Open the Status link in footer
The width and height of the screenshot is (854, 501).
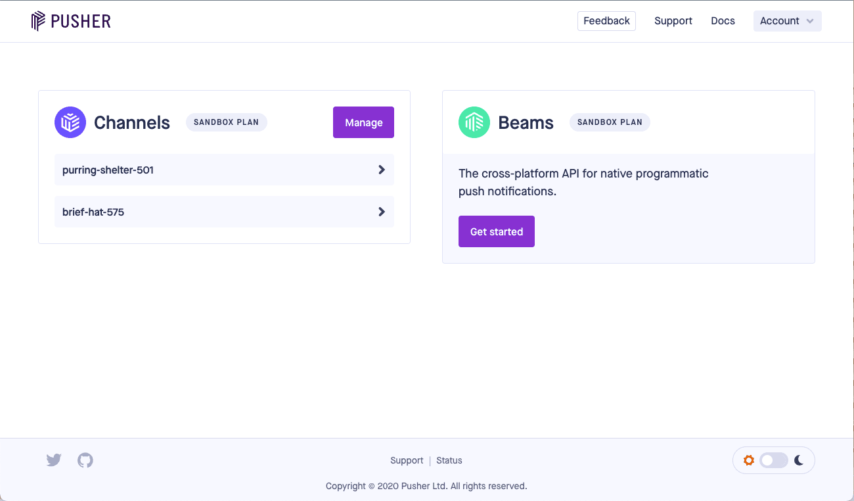click(x=449, y=460)
